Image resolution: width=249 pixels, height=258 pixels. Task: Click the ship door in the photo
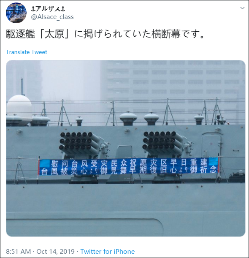tap(212, 145)
